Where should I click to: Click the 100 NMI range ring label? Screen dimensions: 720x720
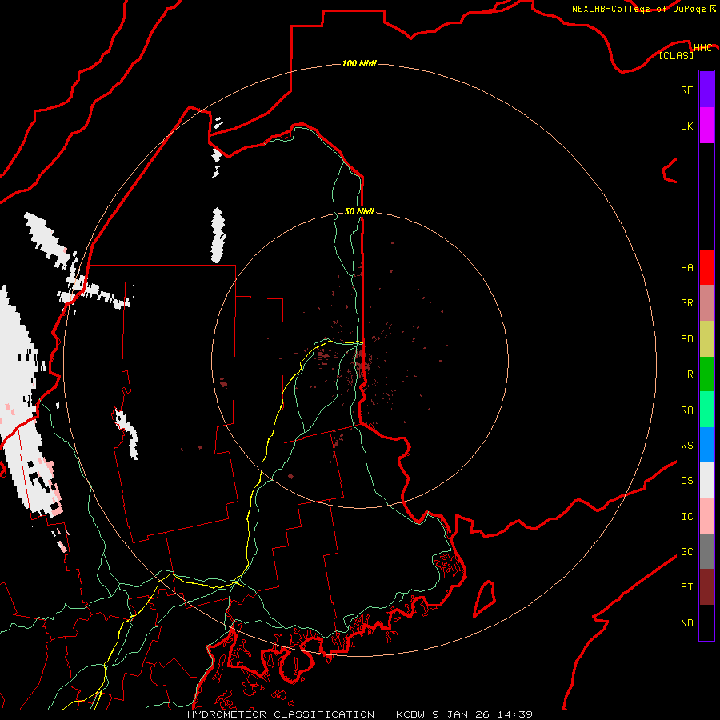(x=359, y=63)
